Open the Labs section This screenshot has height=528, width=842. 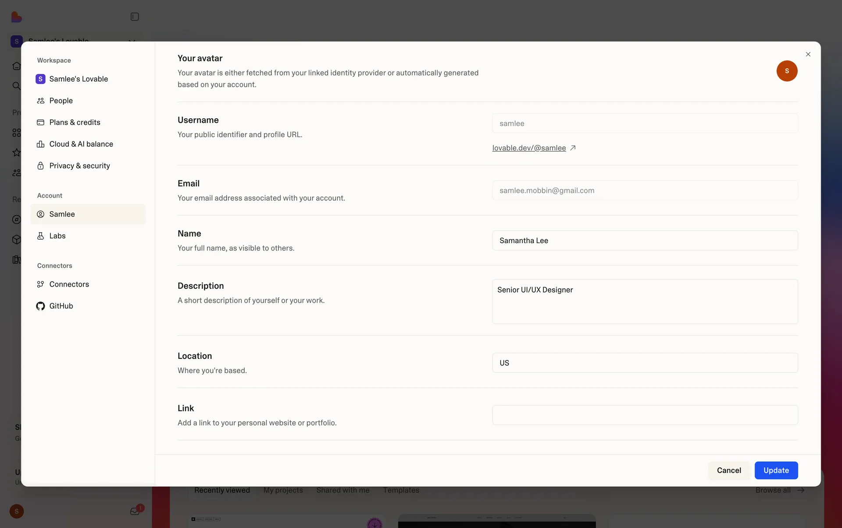click(57, 236)
